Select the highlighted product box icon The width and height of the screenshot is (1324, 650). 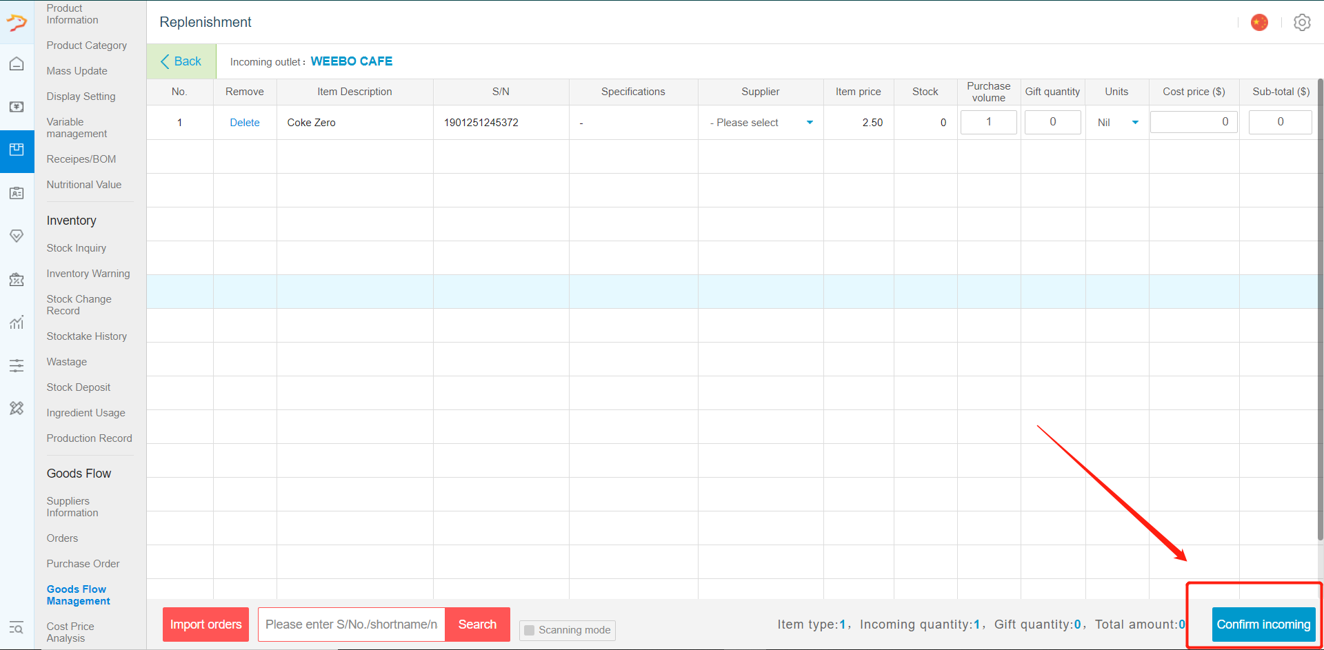17,150
